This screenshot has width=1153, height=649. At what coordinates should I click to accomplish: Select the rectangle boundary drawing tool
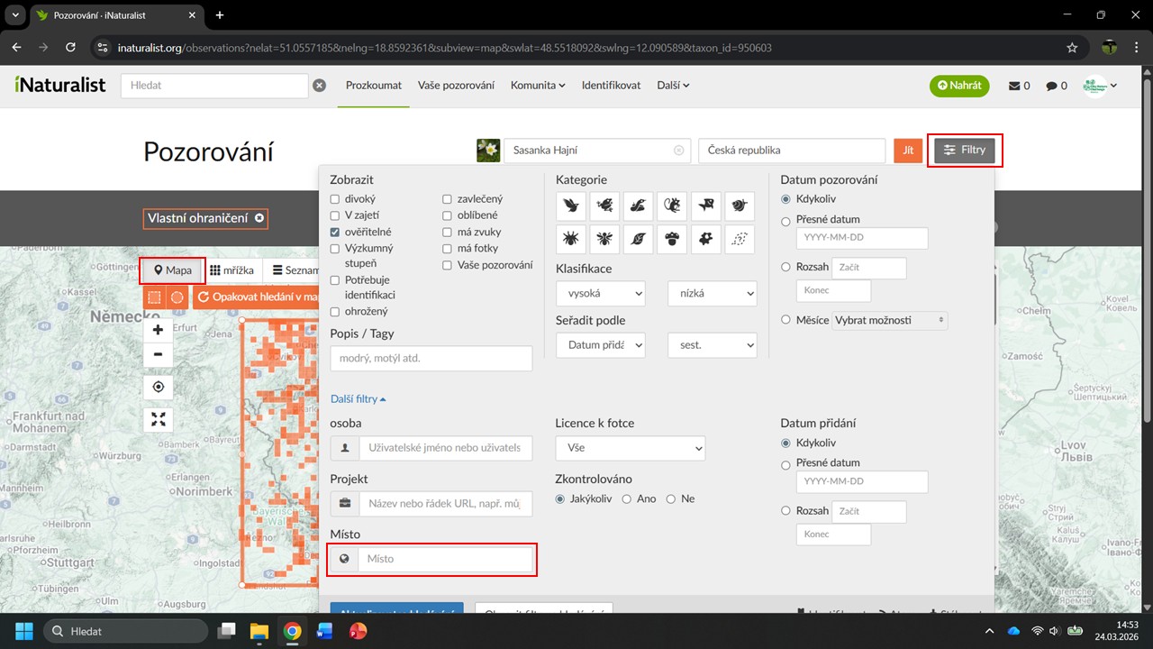pos(155,297)
